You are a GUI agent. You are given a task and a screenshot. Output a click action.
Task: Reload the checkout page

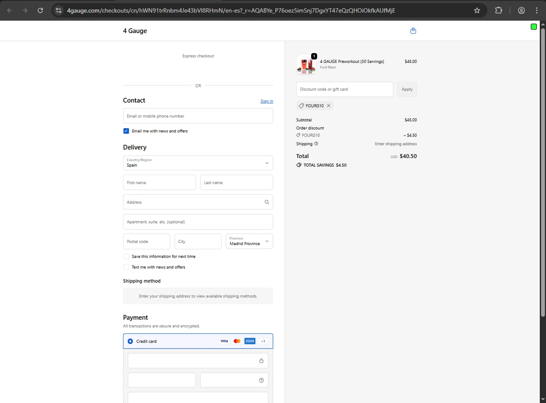[40, 10]
